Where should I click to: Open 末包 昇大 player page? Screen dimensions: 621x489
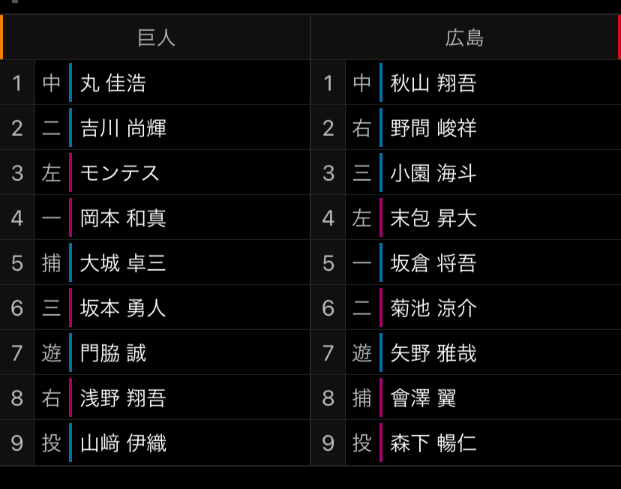pyautogui.click(x=433, y=218)
